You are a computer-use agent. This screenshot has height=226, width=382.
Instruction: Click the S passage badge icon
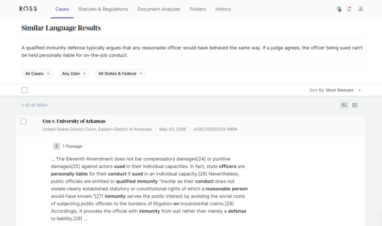(56, 146)
